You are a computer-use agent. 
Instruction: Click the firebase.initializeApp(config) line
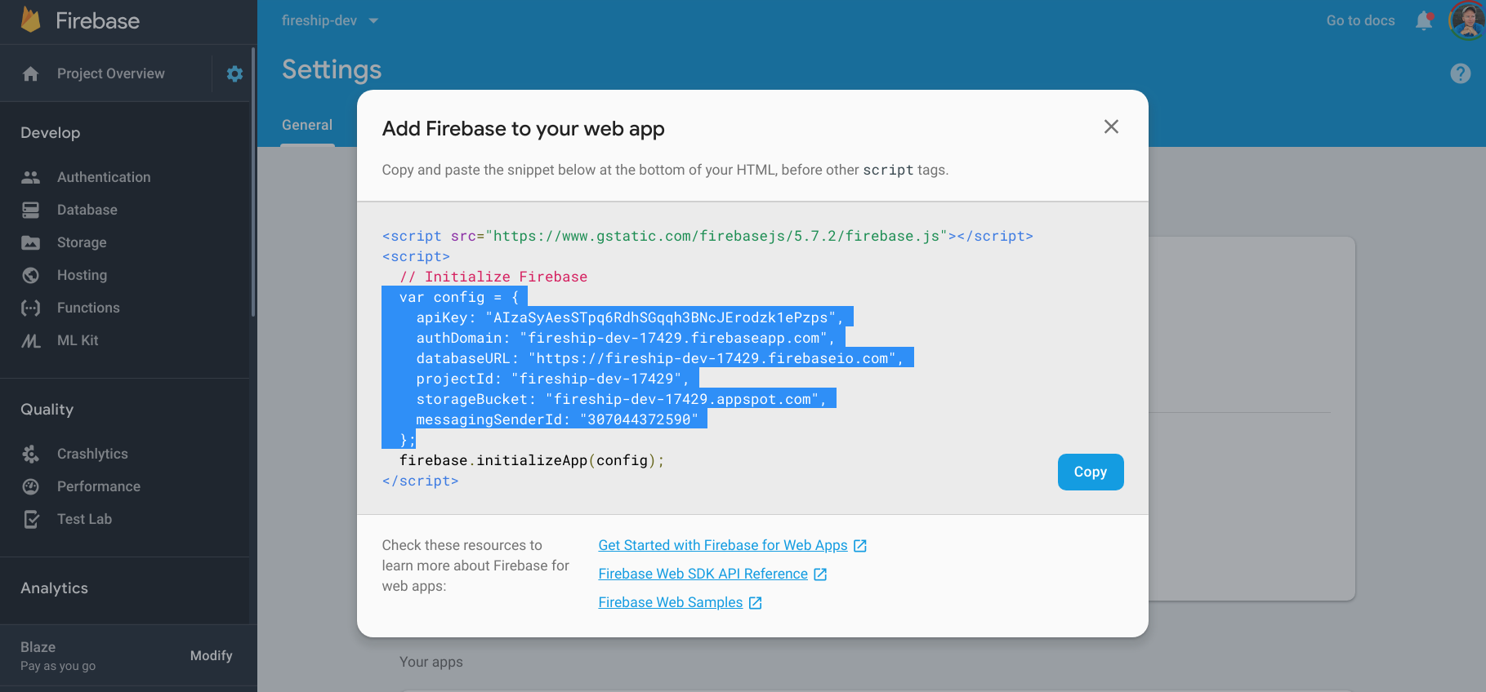coord(531,460)
